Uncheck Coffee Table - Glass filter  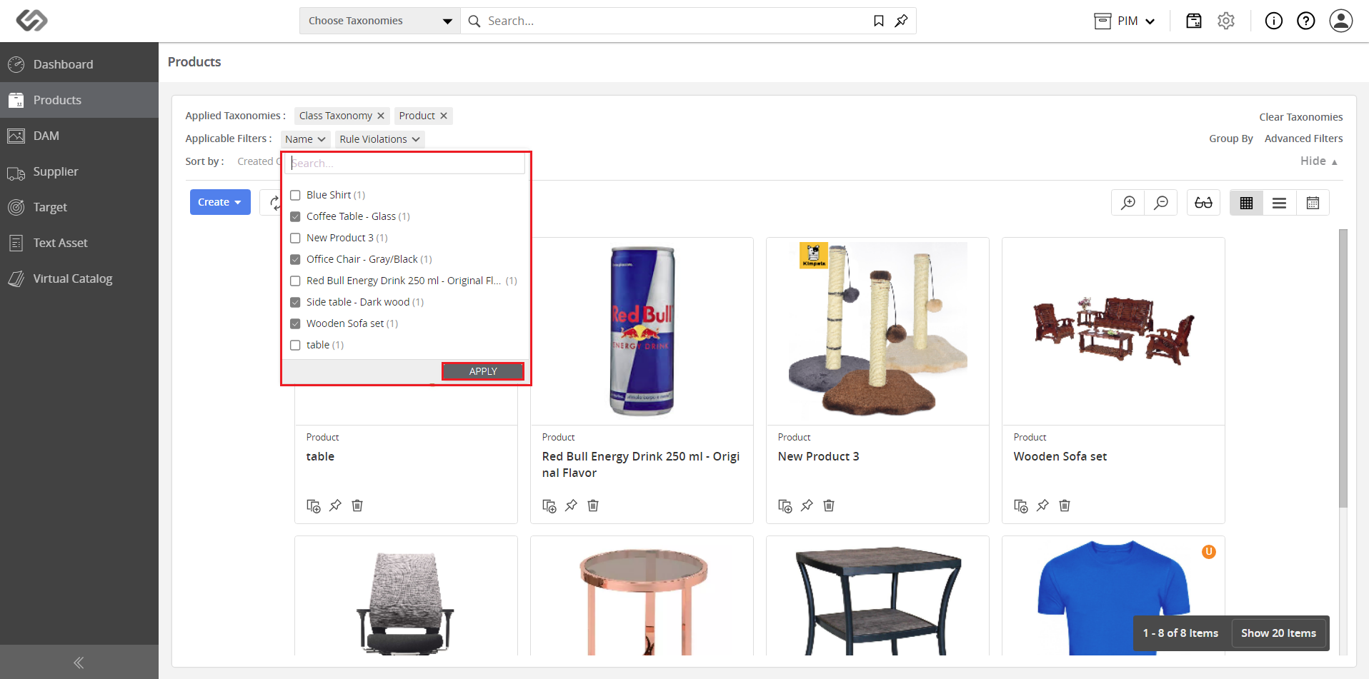tap(295, 216)
